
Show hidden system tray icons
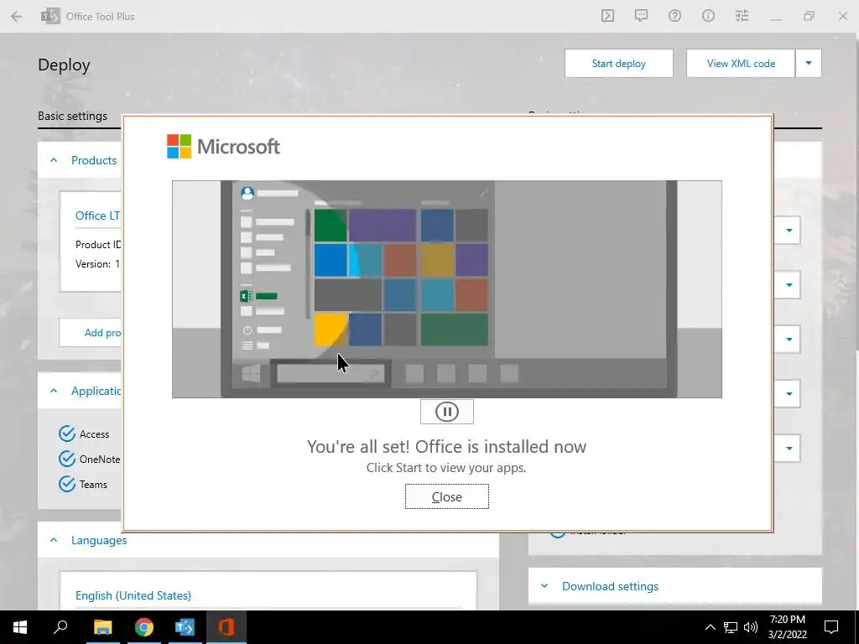(710, 627)
